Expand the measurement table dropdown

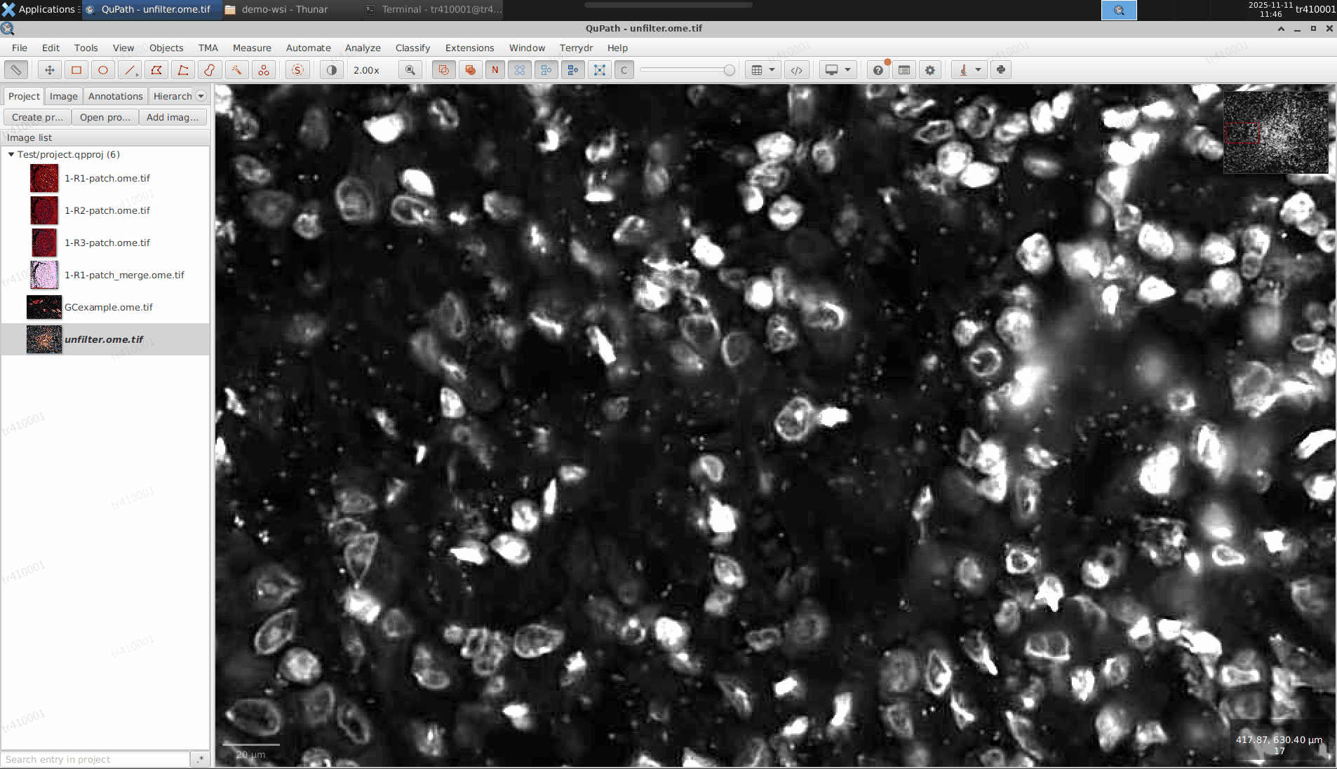[772, 70]
